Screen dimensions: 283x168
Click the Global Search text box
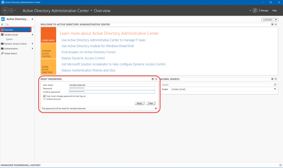(x=218, y=85)
